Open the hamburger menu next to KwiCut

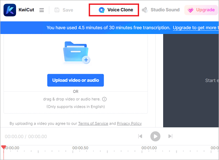pyautogui.click(x=42, y=10)
